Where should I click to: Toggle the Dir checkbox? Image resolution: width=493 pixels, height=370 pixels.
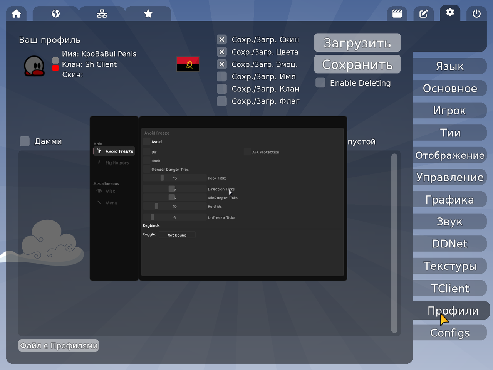coord(147,152)
